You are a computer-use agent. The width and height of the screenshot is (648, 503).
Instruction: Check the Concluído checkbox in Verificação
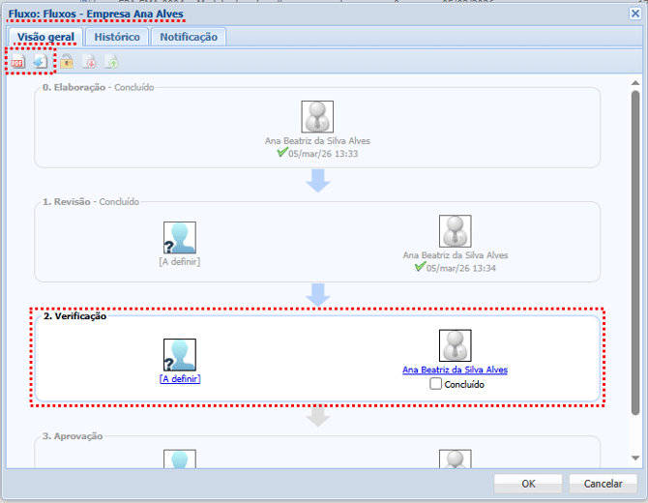click(x=436, y=384)
